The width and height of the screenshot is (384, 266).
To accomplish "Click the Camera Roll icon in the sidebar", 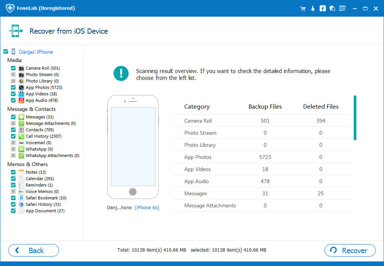I will point(21,68).
